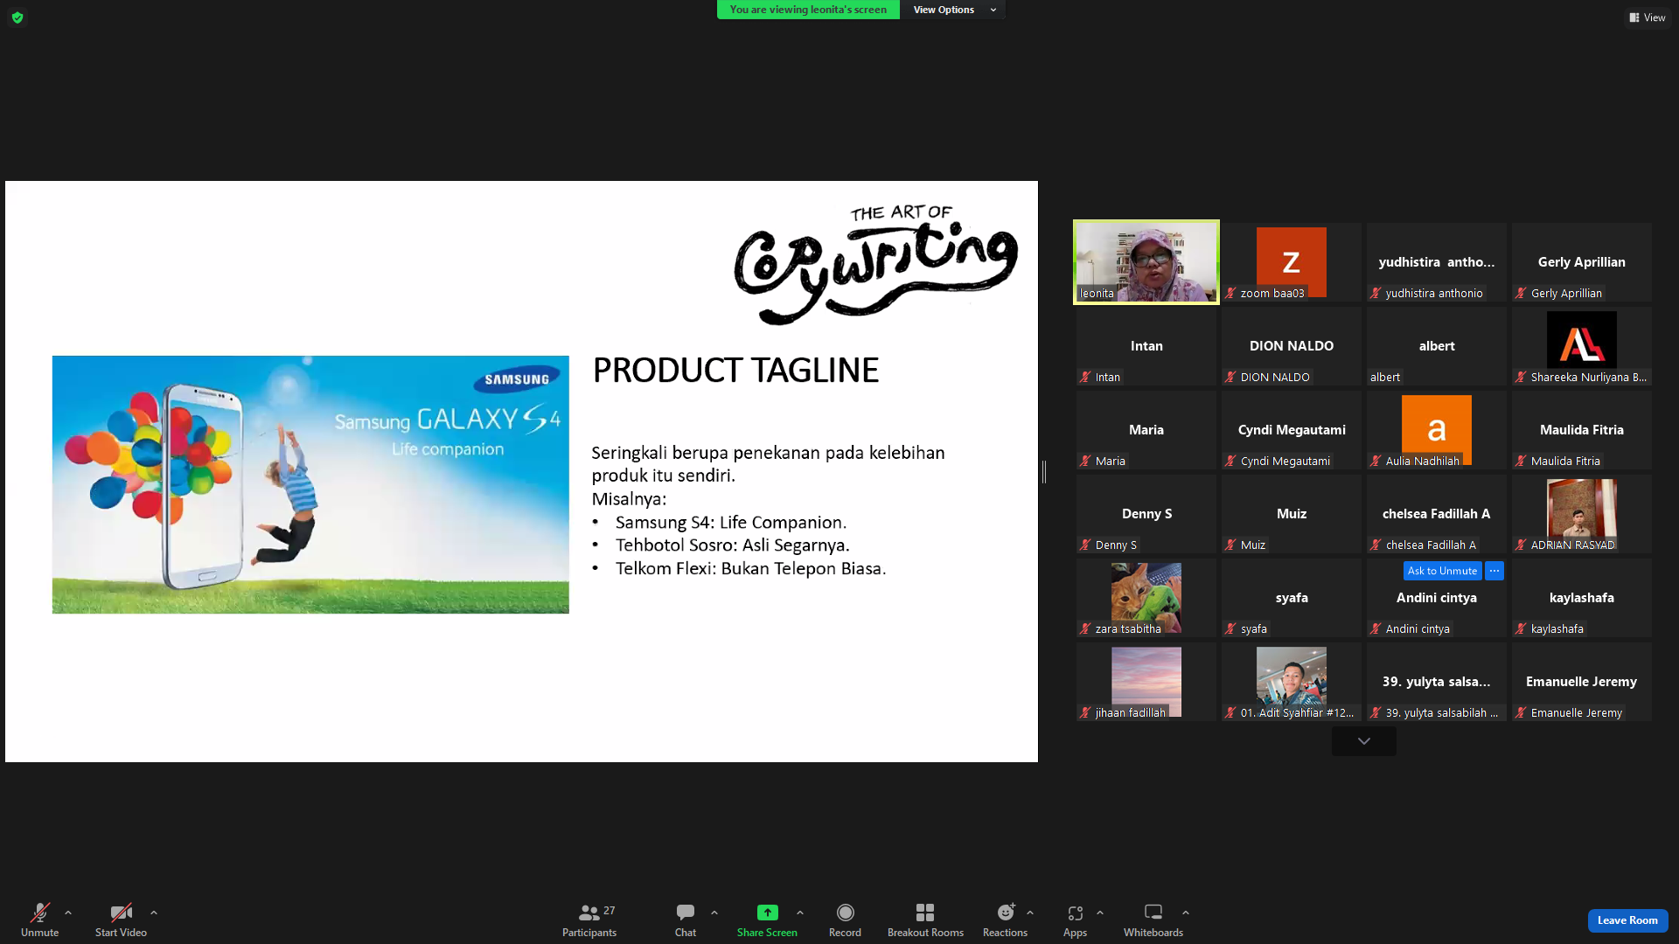This screenshot has height=944, width=1679.
Task: Select albert participant tile
Action: click(x=1437, y=346)
